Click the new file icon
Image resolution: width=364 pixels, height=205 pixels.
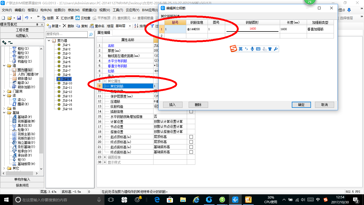(3, 18)
